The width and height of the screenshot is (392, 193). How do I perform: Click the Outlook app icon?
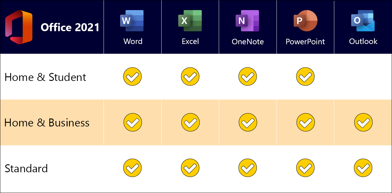pos(363,21)
